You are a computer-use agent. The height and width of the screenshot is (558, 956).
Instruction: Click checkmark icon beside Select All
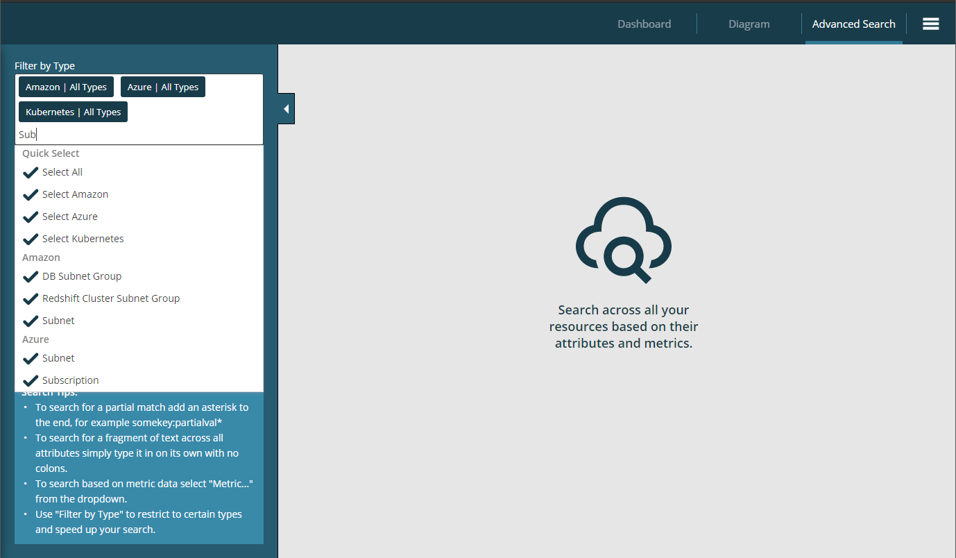tap(31, 172)
